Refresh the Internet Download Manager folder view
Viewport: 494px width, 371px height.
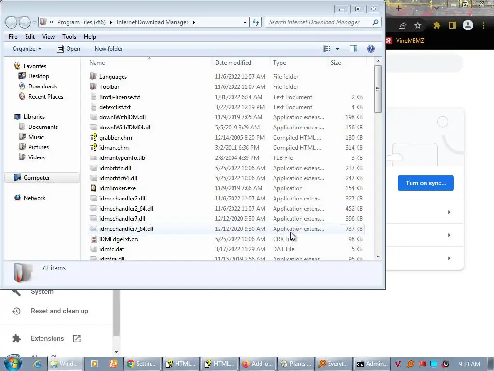[x=256, y=22]
